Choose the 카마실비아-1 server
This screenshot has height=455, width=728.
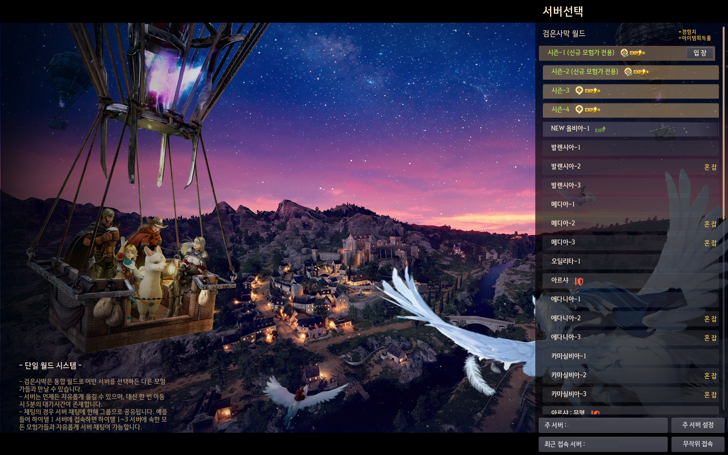click(631, 357)
